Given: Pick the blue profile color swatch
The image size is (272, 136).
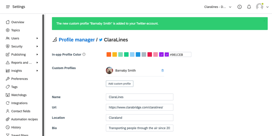Looking at the screenshot, I should (138, 54).
